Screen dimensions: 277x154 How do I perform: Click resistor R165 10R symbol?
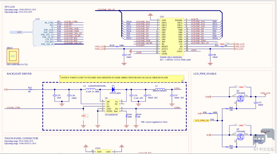[x=136, y=116]
